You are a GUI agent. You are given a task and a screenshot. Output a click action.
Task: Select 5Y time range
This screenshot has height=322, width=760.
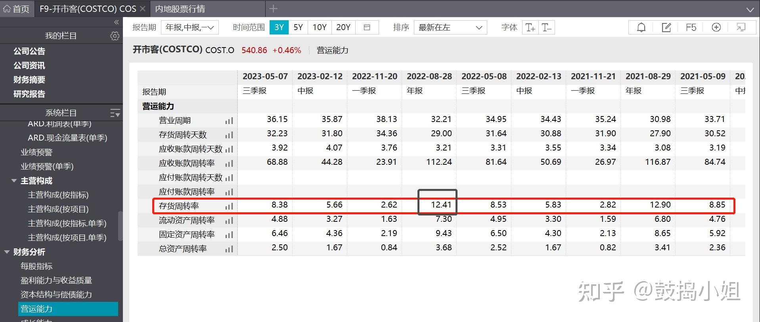(298, 27)
